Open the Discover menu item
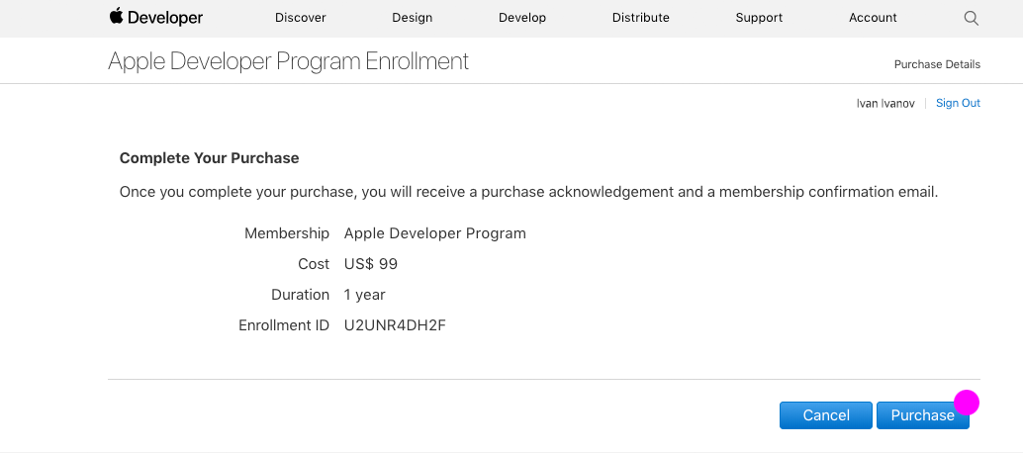The width and height of the screenshot is (1023, 453). click(300, 18)
